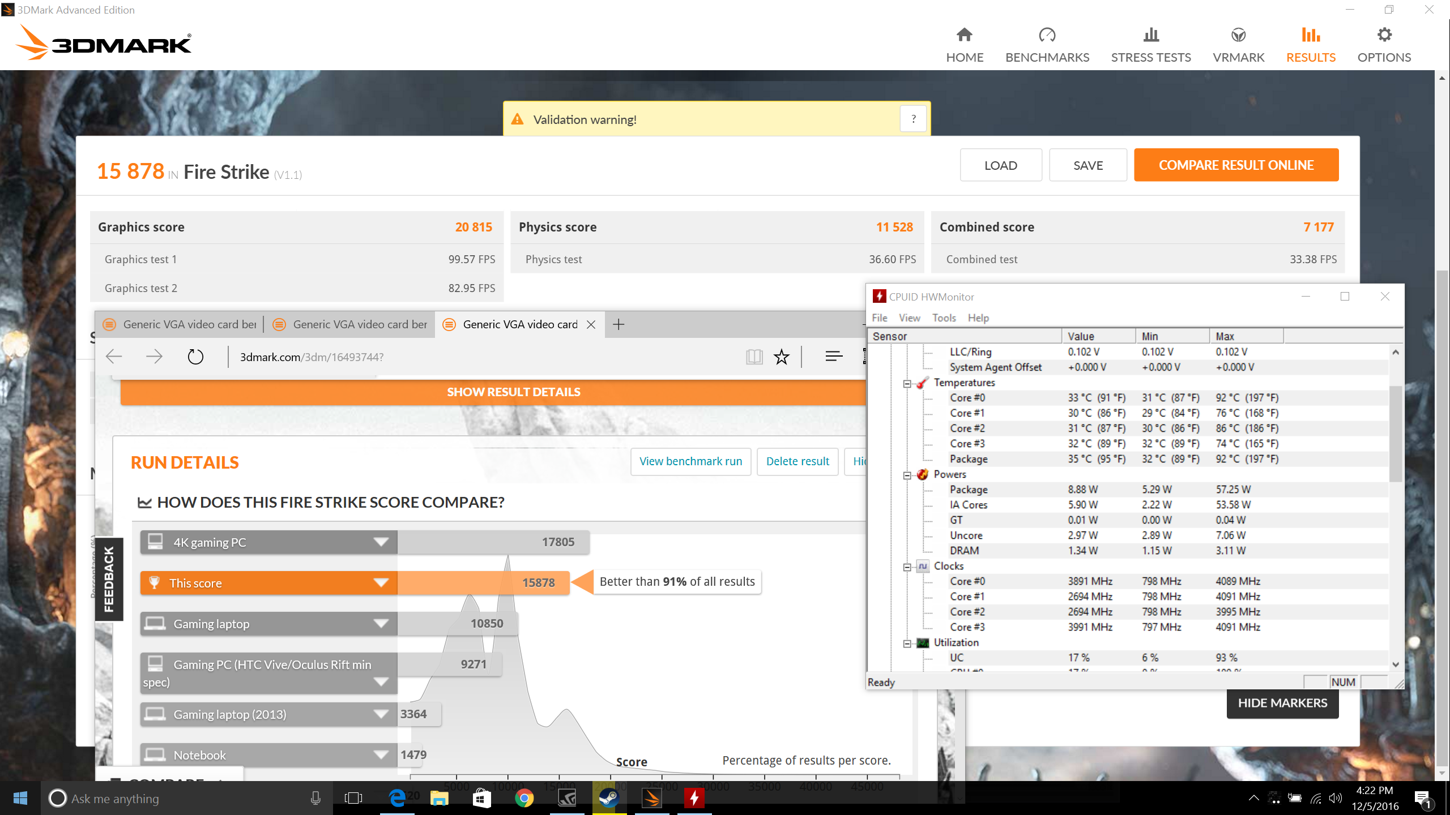The height and width of the screenshot is (815, 1450).
Task: Click HWMonitor vertical scrollbar thumb
Action: click(x=1396, y=433)
